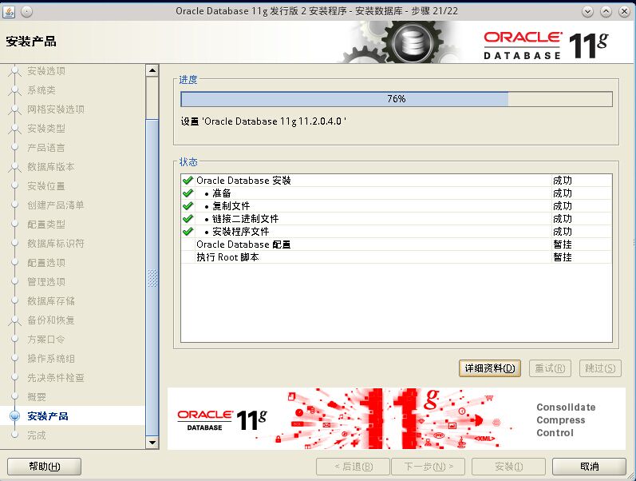Click the current-step bullet beside 安装产品
This screenshot has height=481, width=636.
coord(15,415)
